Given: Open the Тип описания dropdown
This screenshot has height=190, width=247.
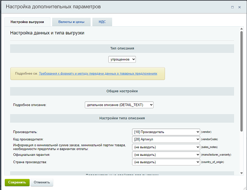Looking at the screenshot, I should (122, 59).
